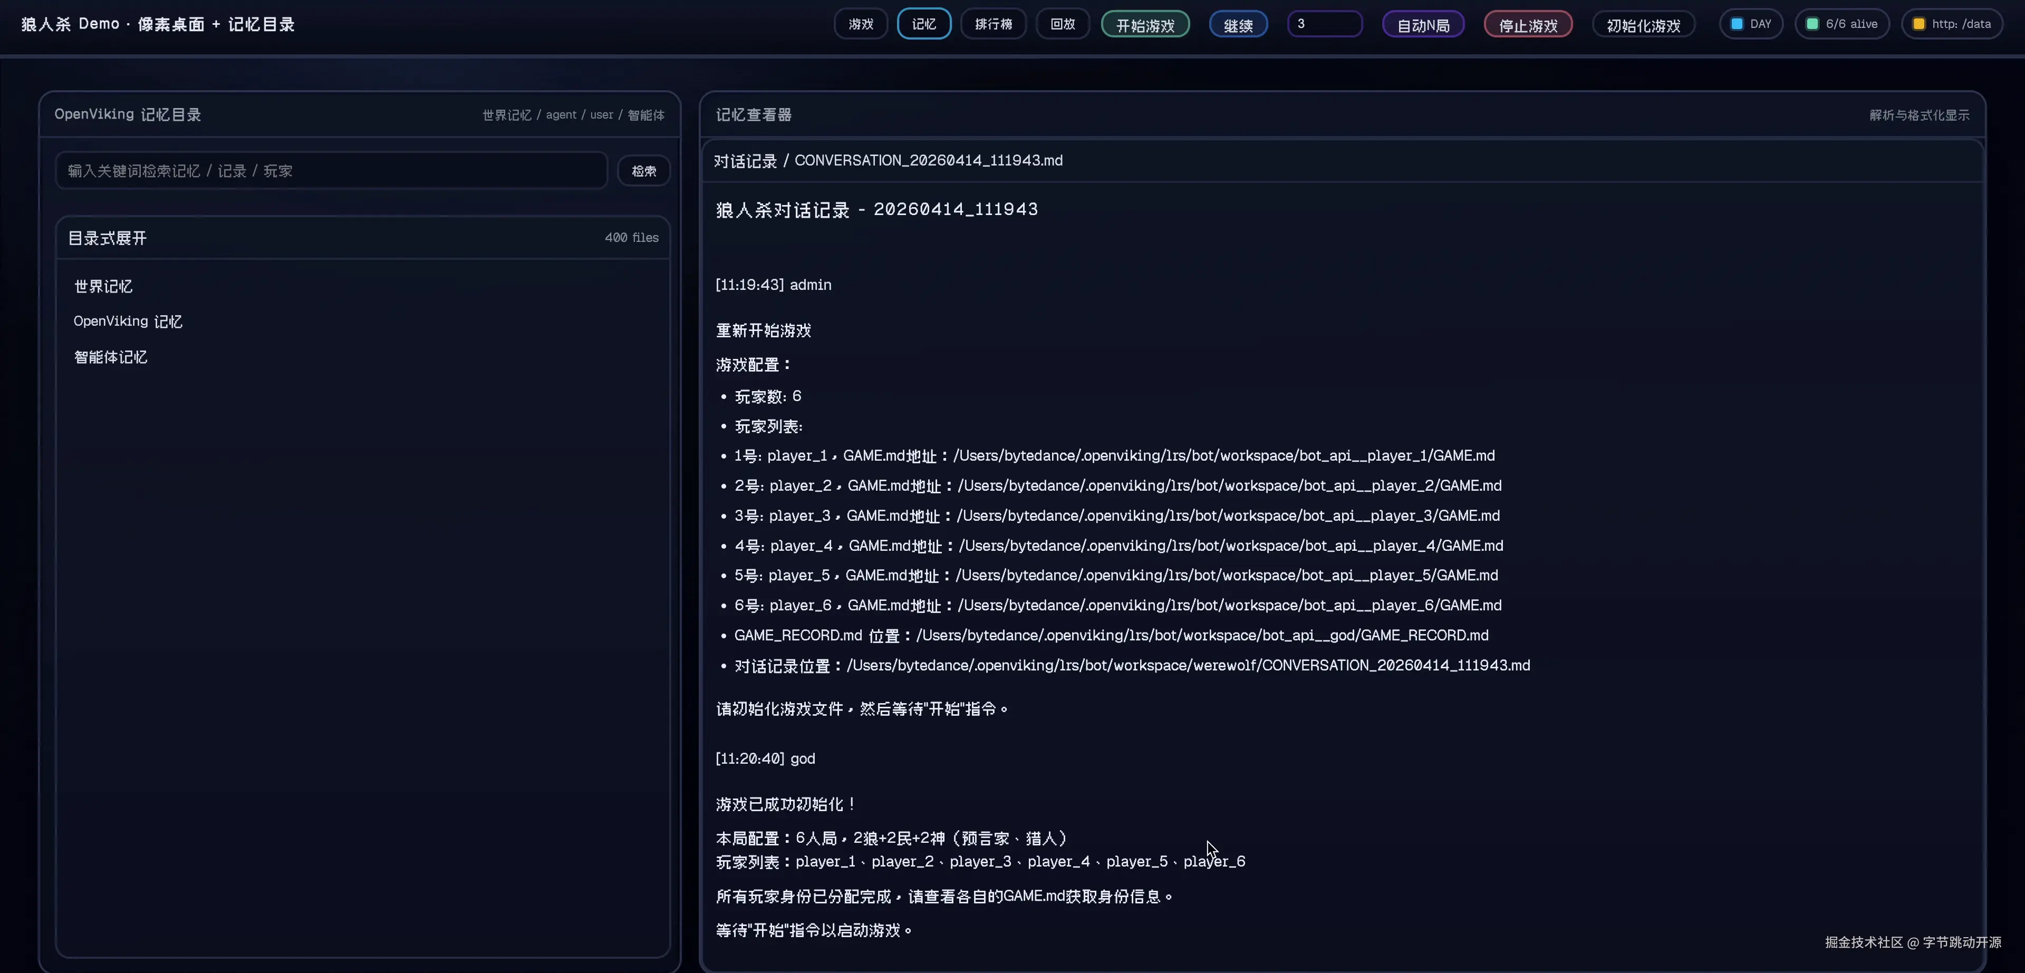Click the 检索 search button
The height and width of the screenshot is (973, 2025).
(x=644, y=171)
